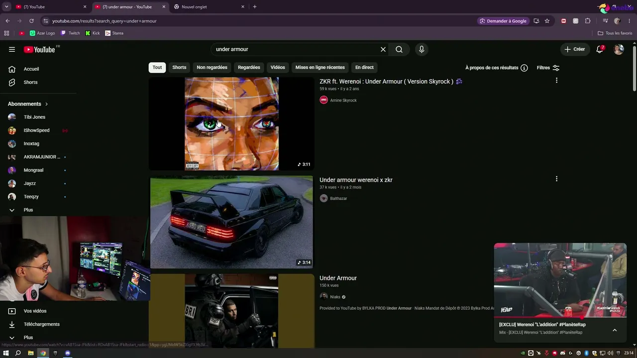Expand the Abonnements section chevron
Image resolution: width=637 pixels, height=358 pixels.
46,104
